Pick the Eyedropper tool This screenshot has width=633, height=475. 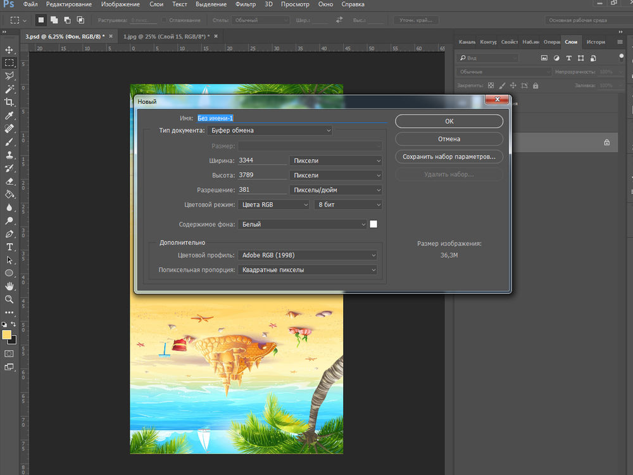9,115
